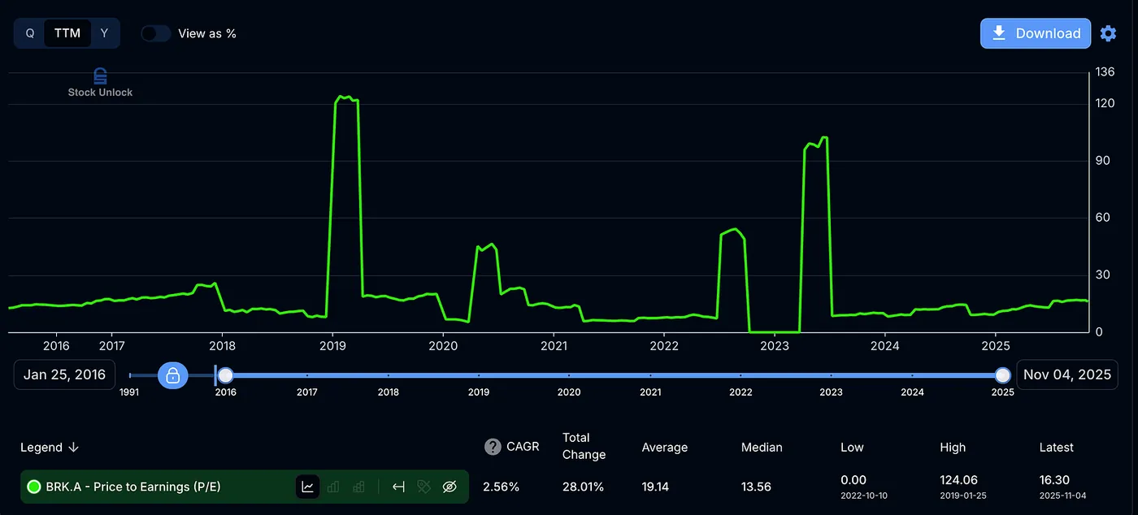Switch to the Q quarterly tab
Image resolution: width=1138 pixels, height=515 pixels.
30,33
